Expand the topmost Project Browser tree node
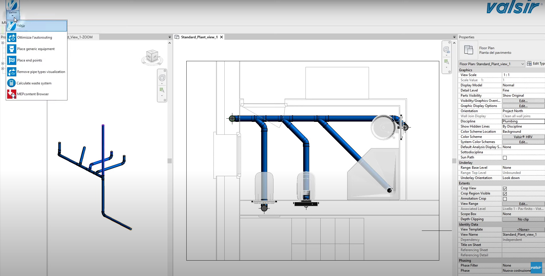The width and height of the screenshot is (545, 276). pyautogui.click(x=3, y=43)
